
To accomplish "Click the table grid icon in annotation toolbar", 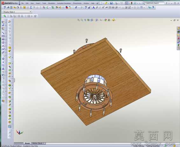I will [142, 8].
